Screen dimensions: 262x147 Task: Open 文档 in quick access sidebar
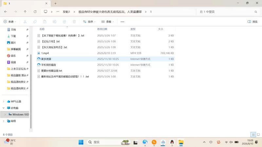(x=13, y=29)
